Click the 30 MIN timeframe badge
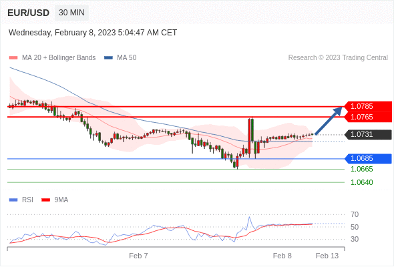This screenshot has width=394, height=267. [71, 13]
